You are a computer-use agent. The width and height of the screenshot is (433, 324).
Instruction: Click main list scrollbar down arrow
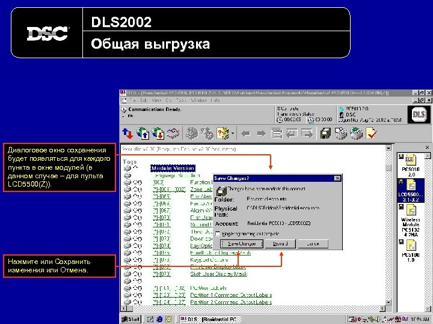tap(388, 302)
